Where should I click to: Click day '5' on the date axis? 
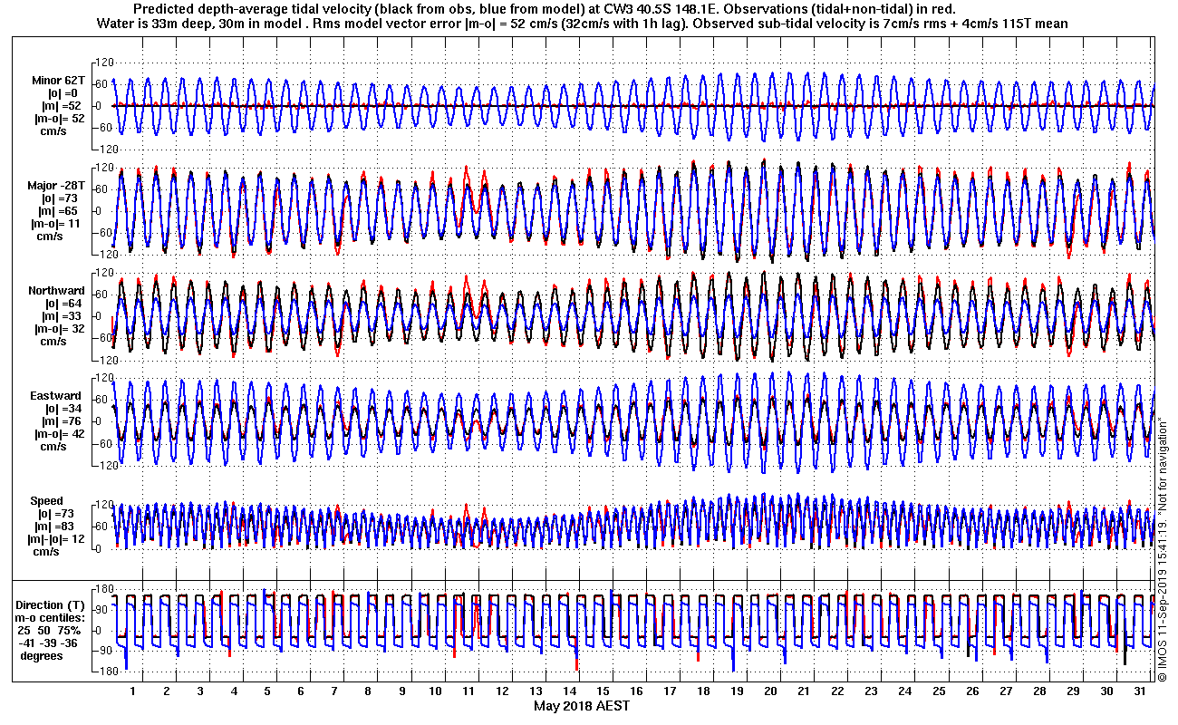click(267, 691)
